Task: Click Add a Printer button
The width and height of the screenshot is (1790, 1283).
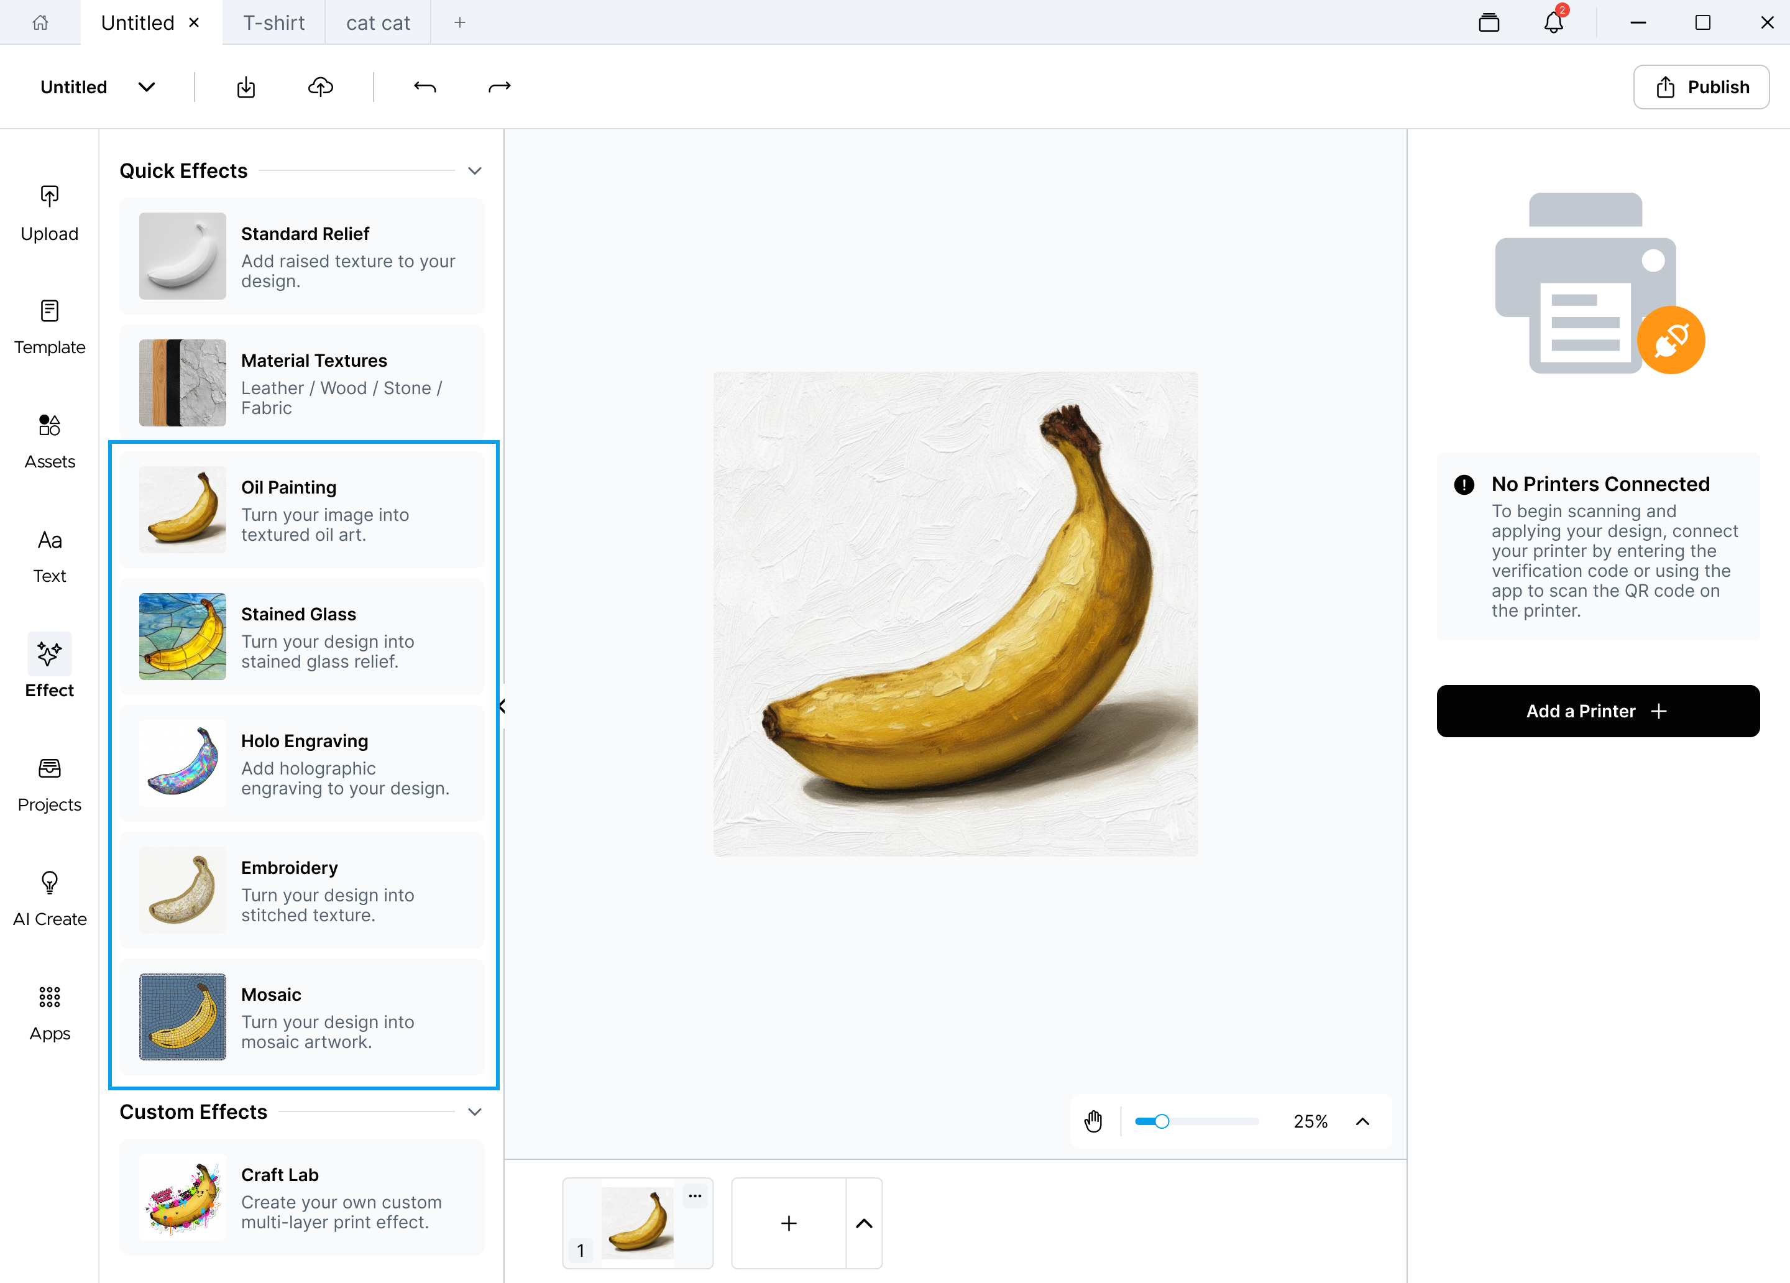Action: coord(1597,710)
